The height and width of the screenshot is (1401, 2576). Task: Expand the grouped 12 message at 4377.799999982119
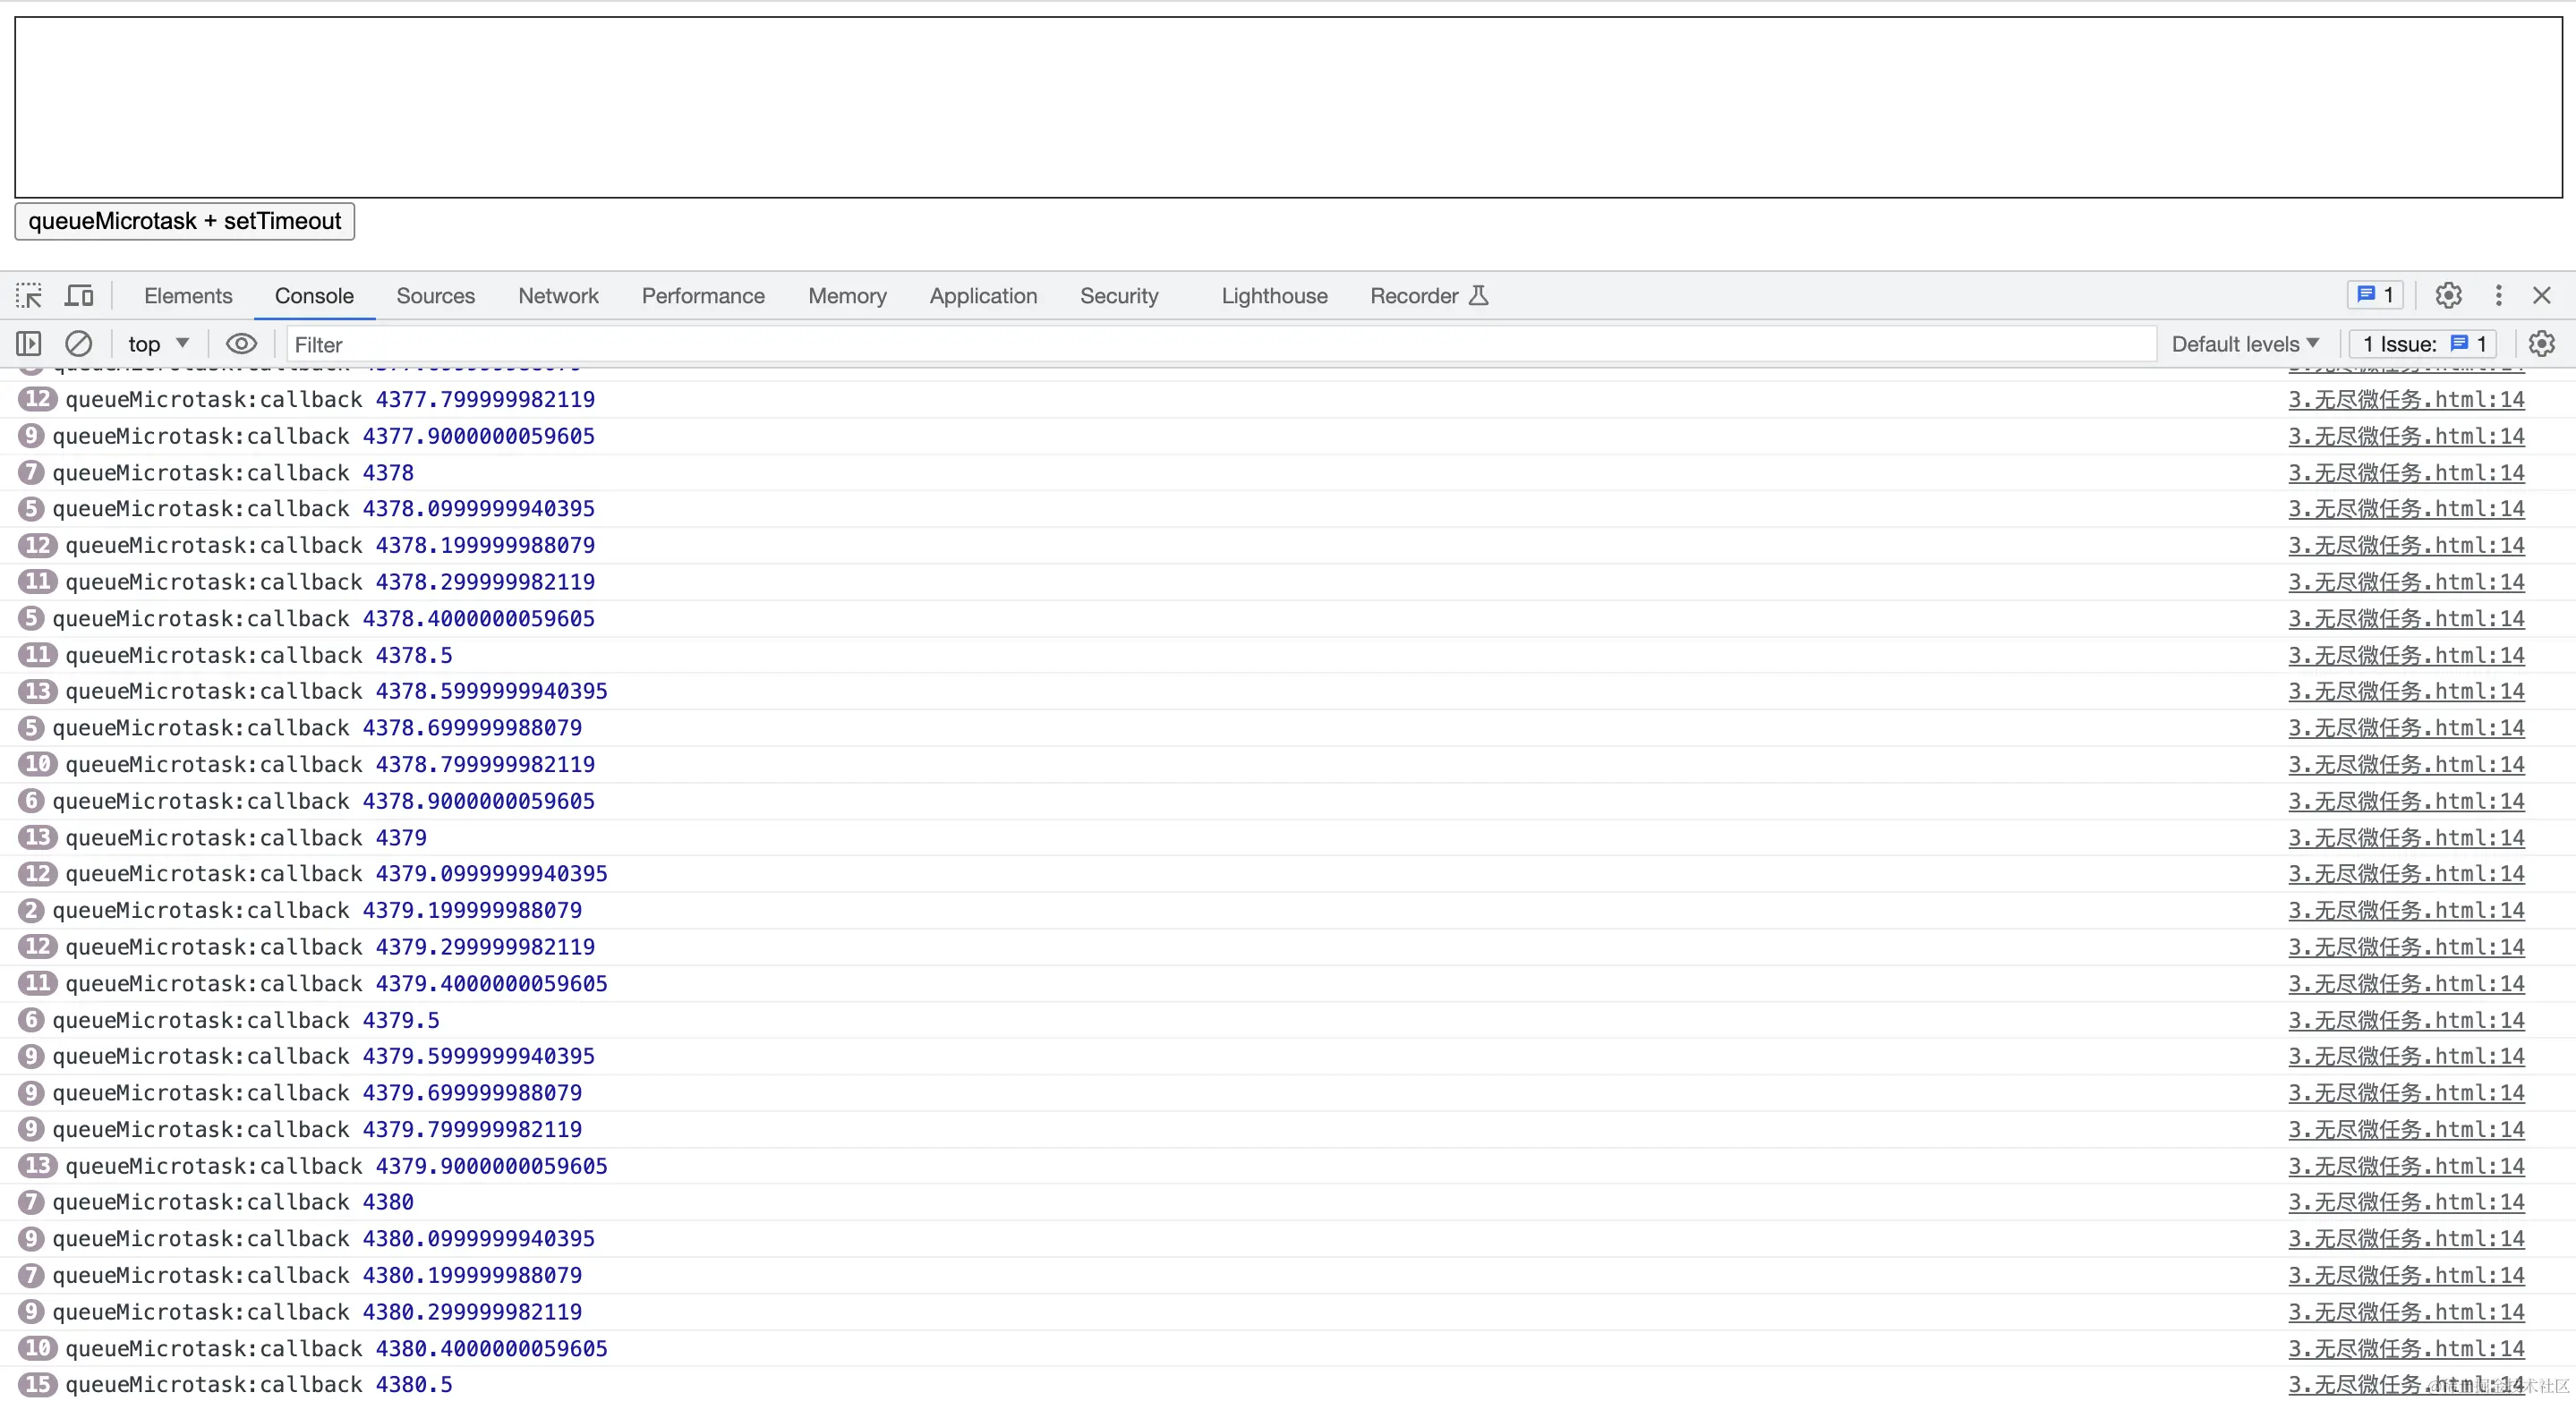[x=38, y=399]
